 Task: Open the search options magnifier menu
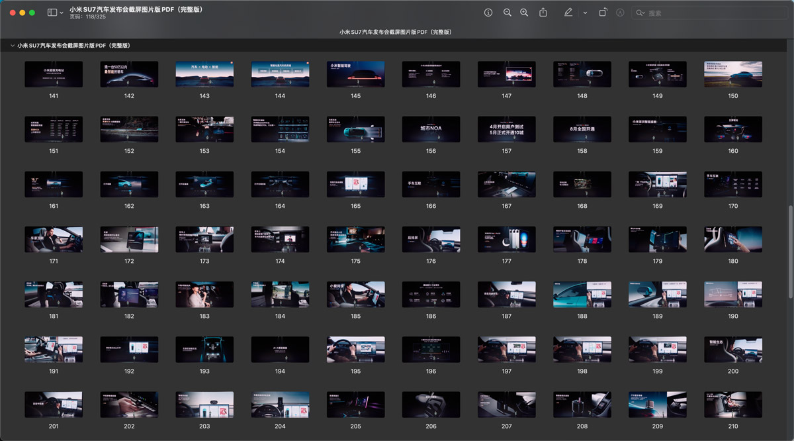pyautogui.click(x=640, y=13)
